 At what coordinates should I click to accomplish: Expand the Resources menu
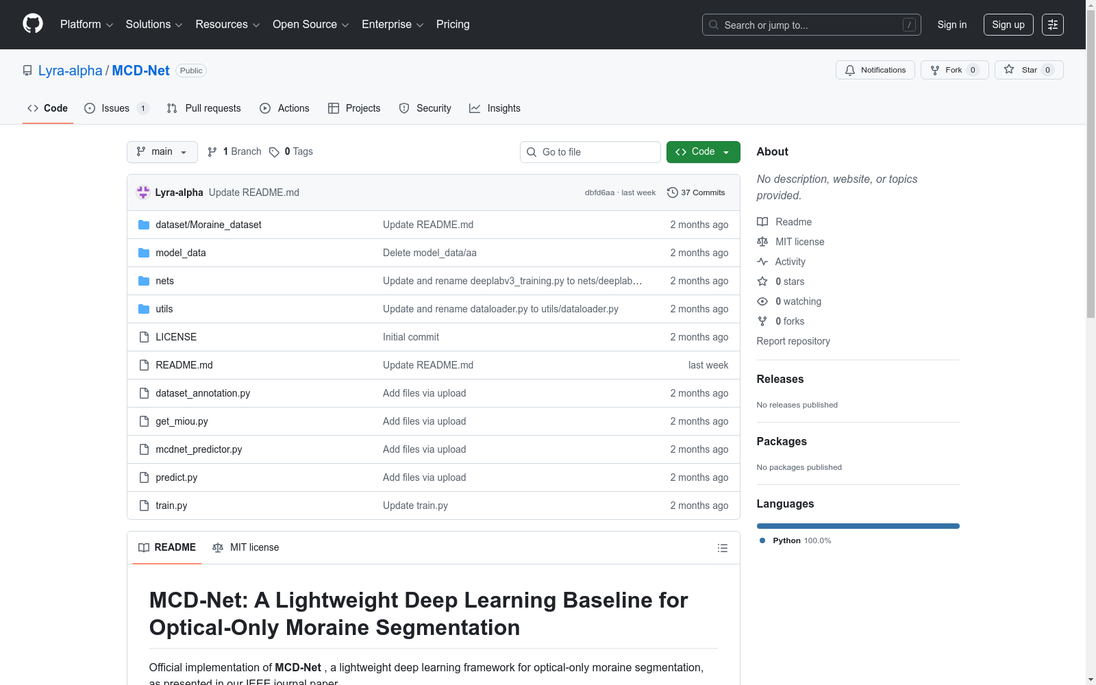tap(227, 25)
